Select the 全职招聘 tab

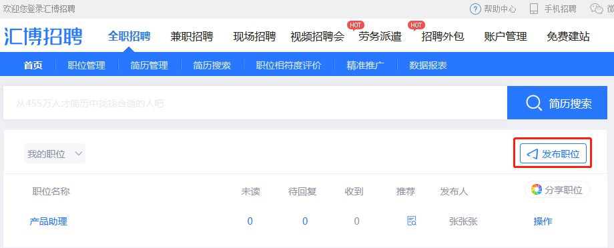[x=129, y=37]
